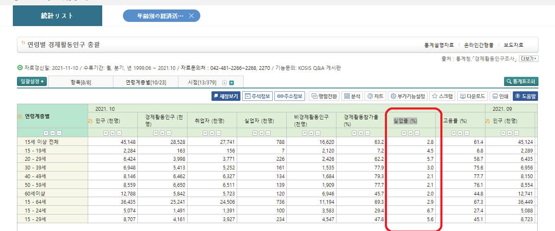Print the table using 인쇄

(500, 96)
